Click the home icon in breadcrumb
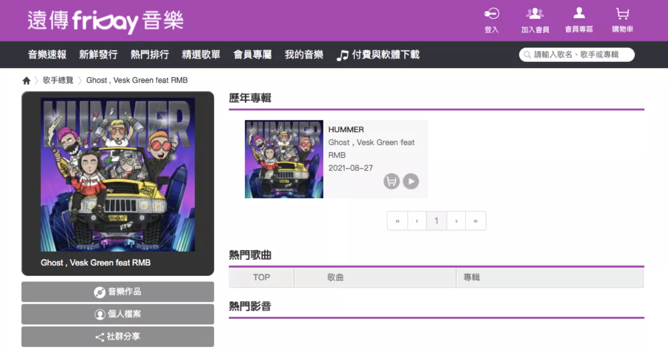 click(27, 80)
